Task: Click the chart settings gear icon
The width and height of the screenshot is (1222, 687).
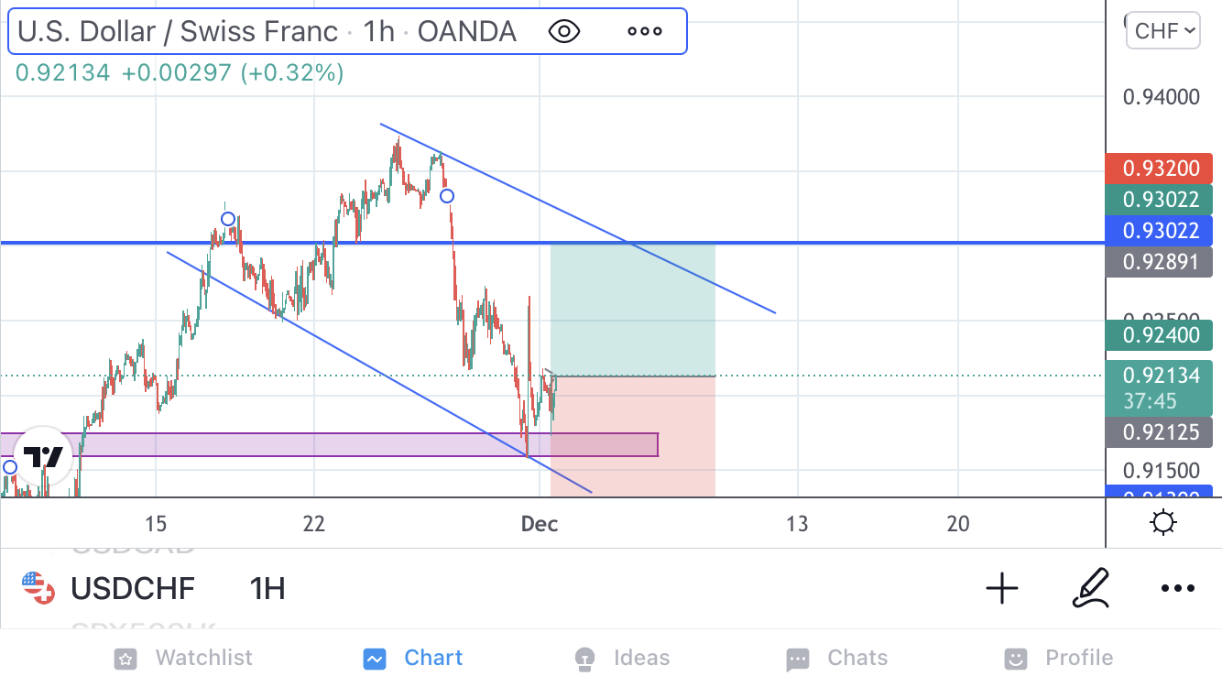Action: pyautogui.click(x=1163, y=523)
